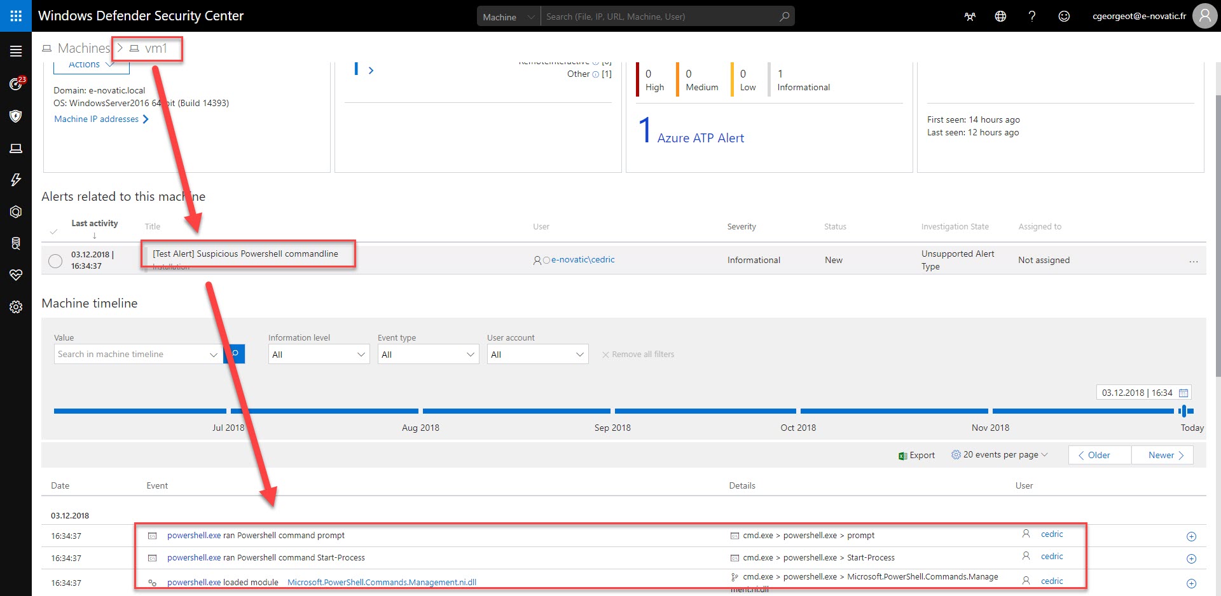Image resolution: width=1221 pixels, height=596 pixels.
Task: Click the help question mark icon
Action: coord(1031,17)
